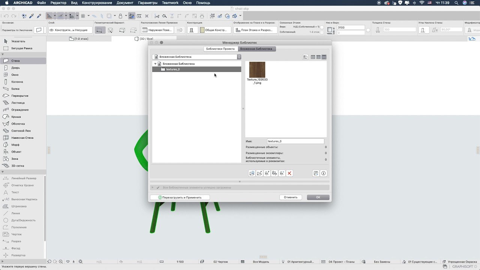Open the Наружная Поверхность reference line dropdown
The image size is (480, 270).
point(157,30)
